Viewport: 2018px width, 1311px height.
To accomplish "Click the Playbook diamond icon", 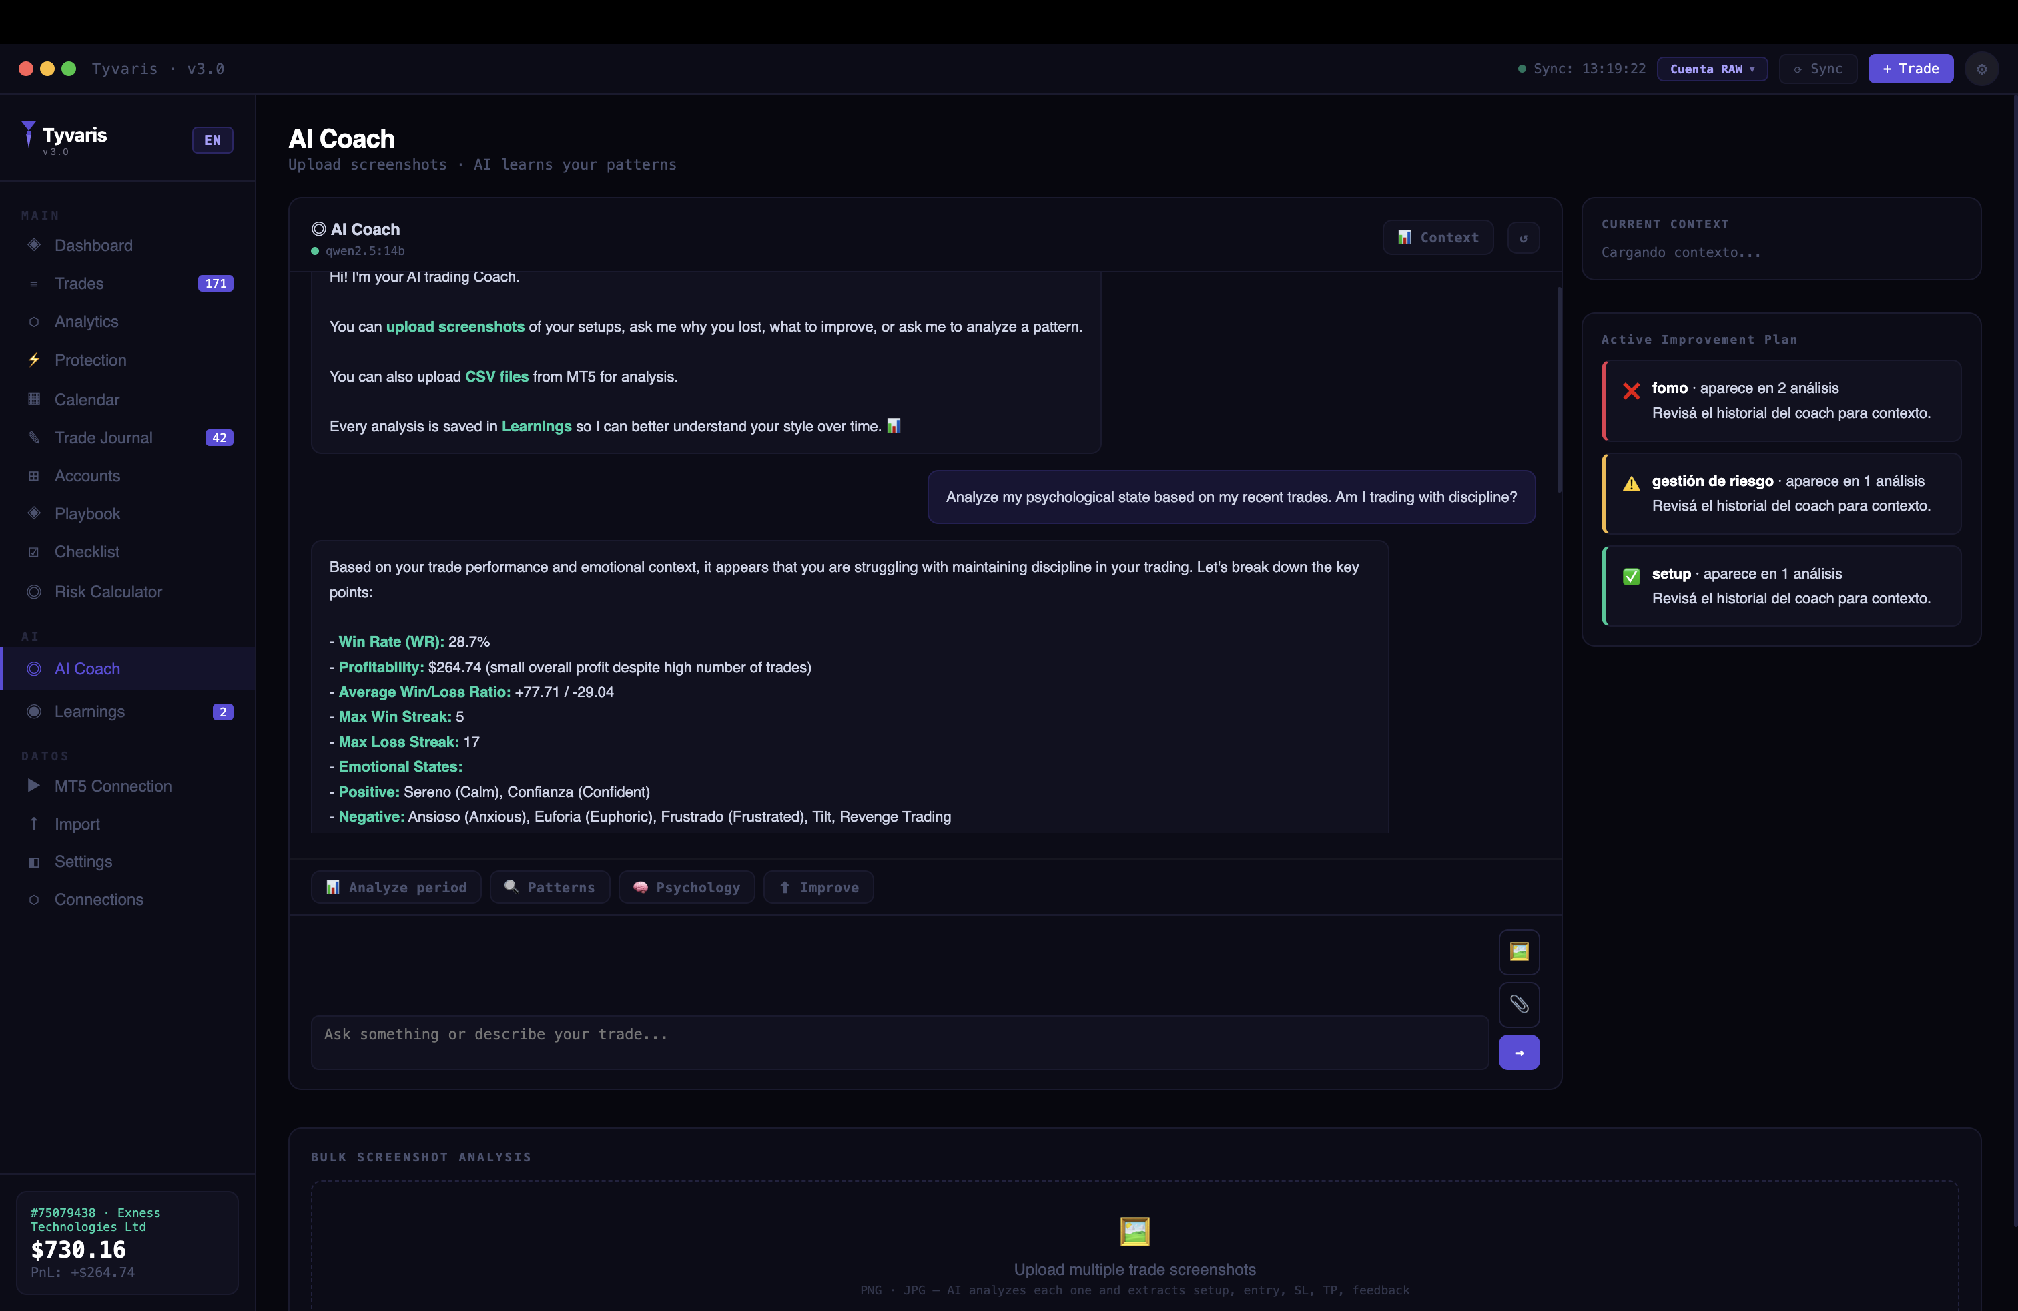I will tap(34, 514).
